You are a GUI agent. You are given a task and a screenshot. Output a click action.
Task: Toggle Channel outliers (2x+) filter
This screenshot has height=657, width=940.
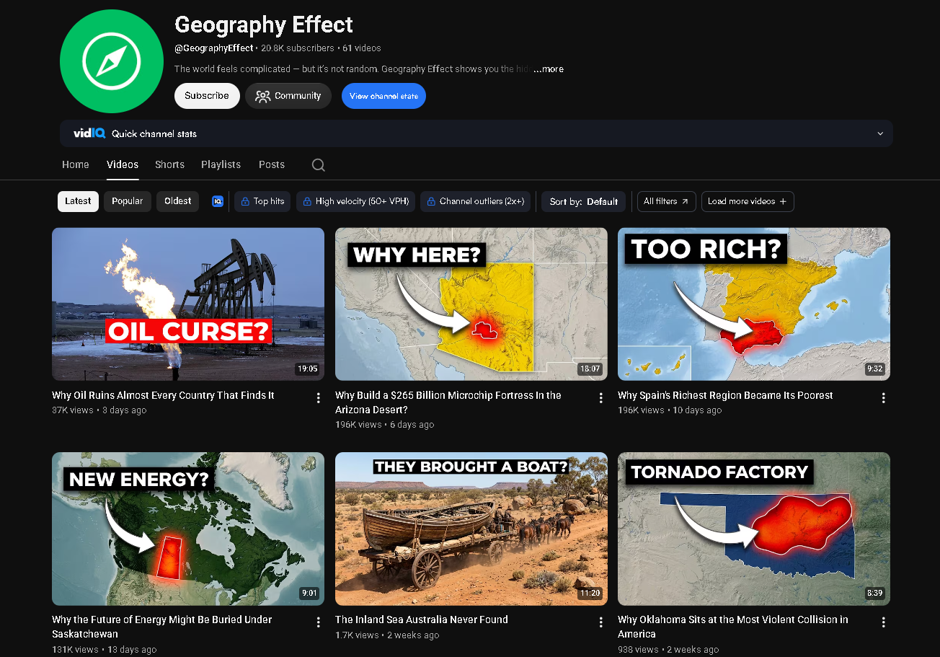(x=475, y=201)
